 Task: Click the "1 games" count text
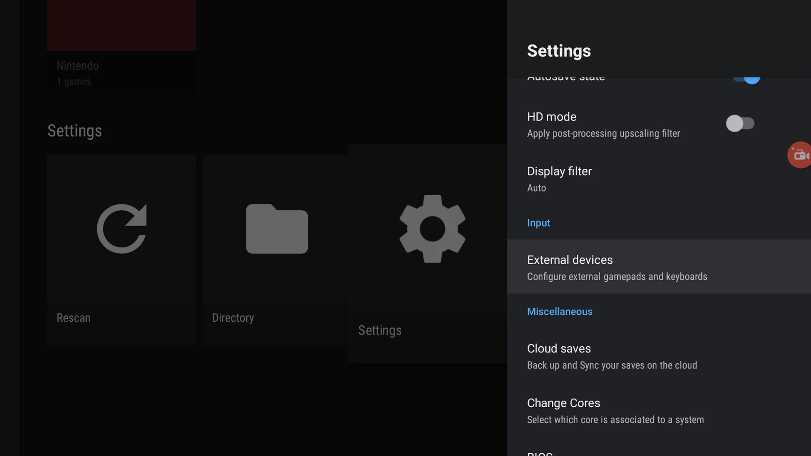(x=74, y=82)
